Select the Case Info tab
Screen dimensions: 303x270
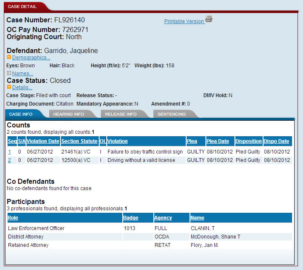(x=21, y=114)
